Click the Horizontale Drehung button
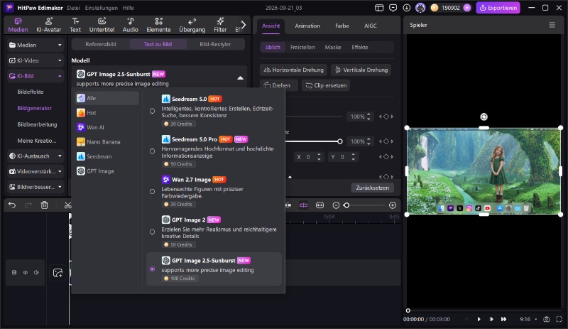This screenshot has width=568, height=329. tap(293, 70)
